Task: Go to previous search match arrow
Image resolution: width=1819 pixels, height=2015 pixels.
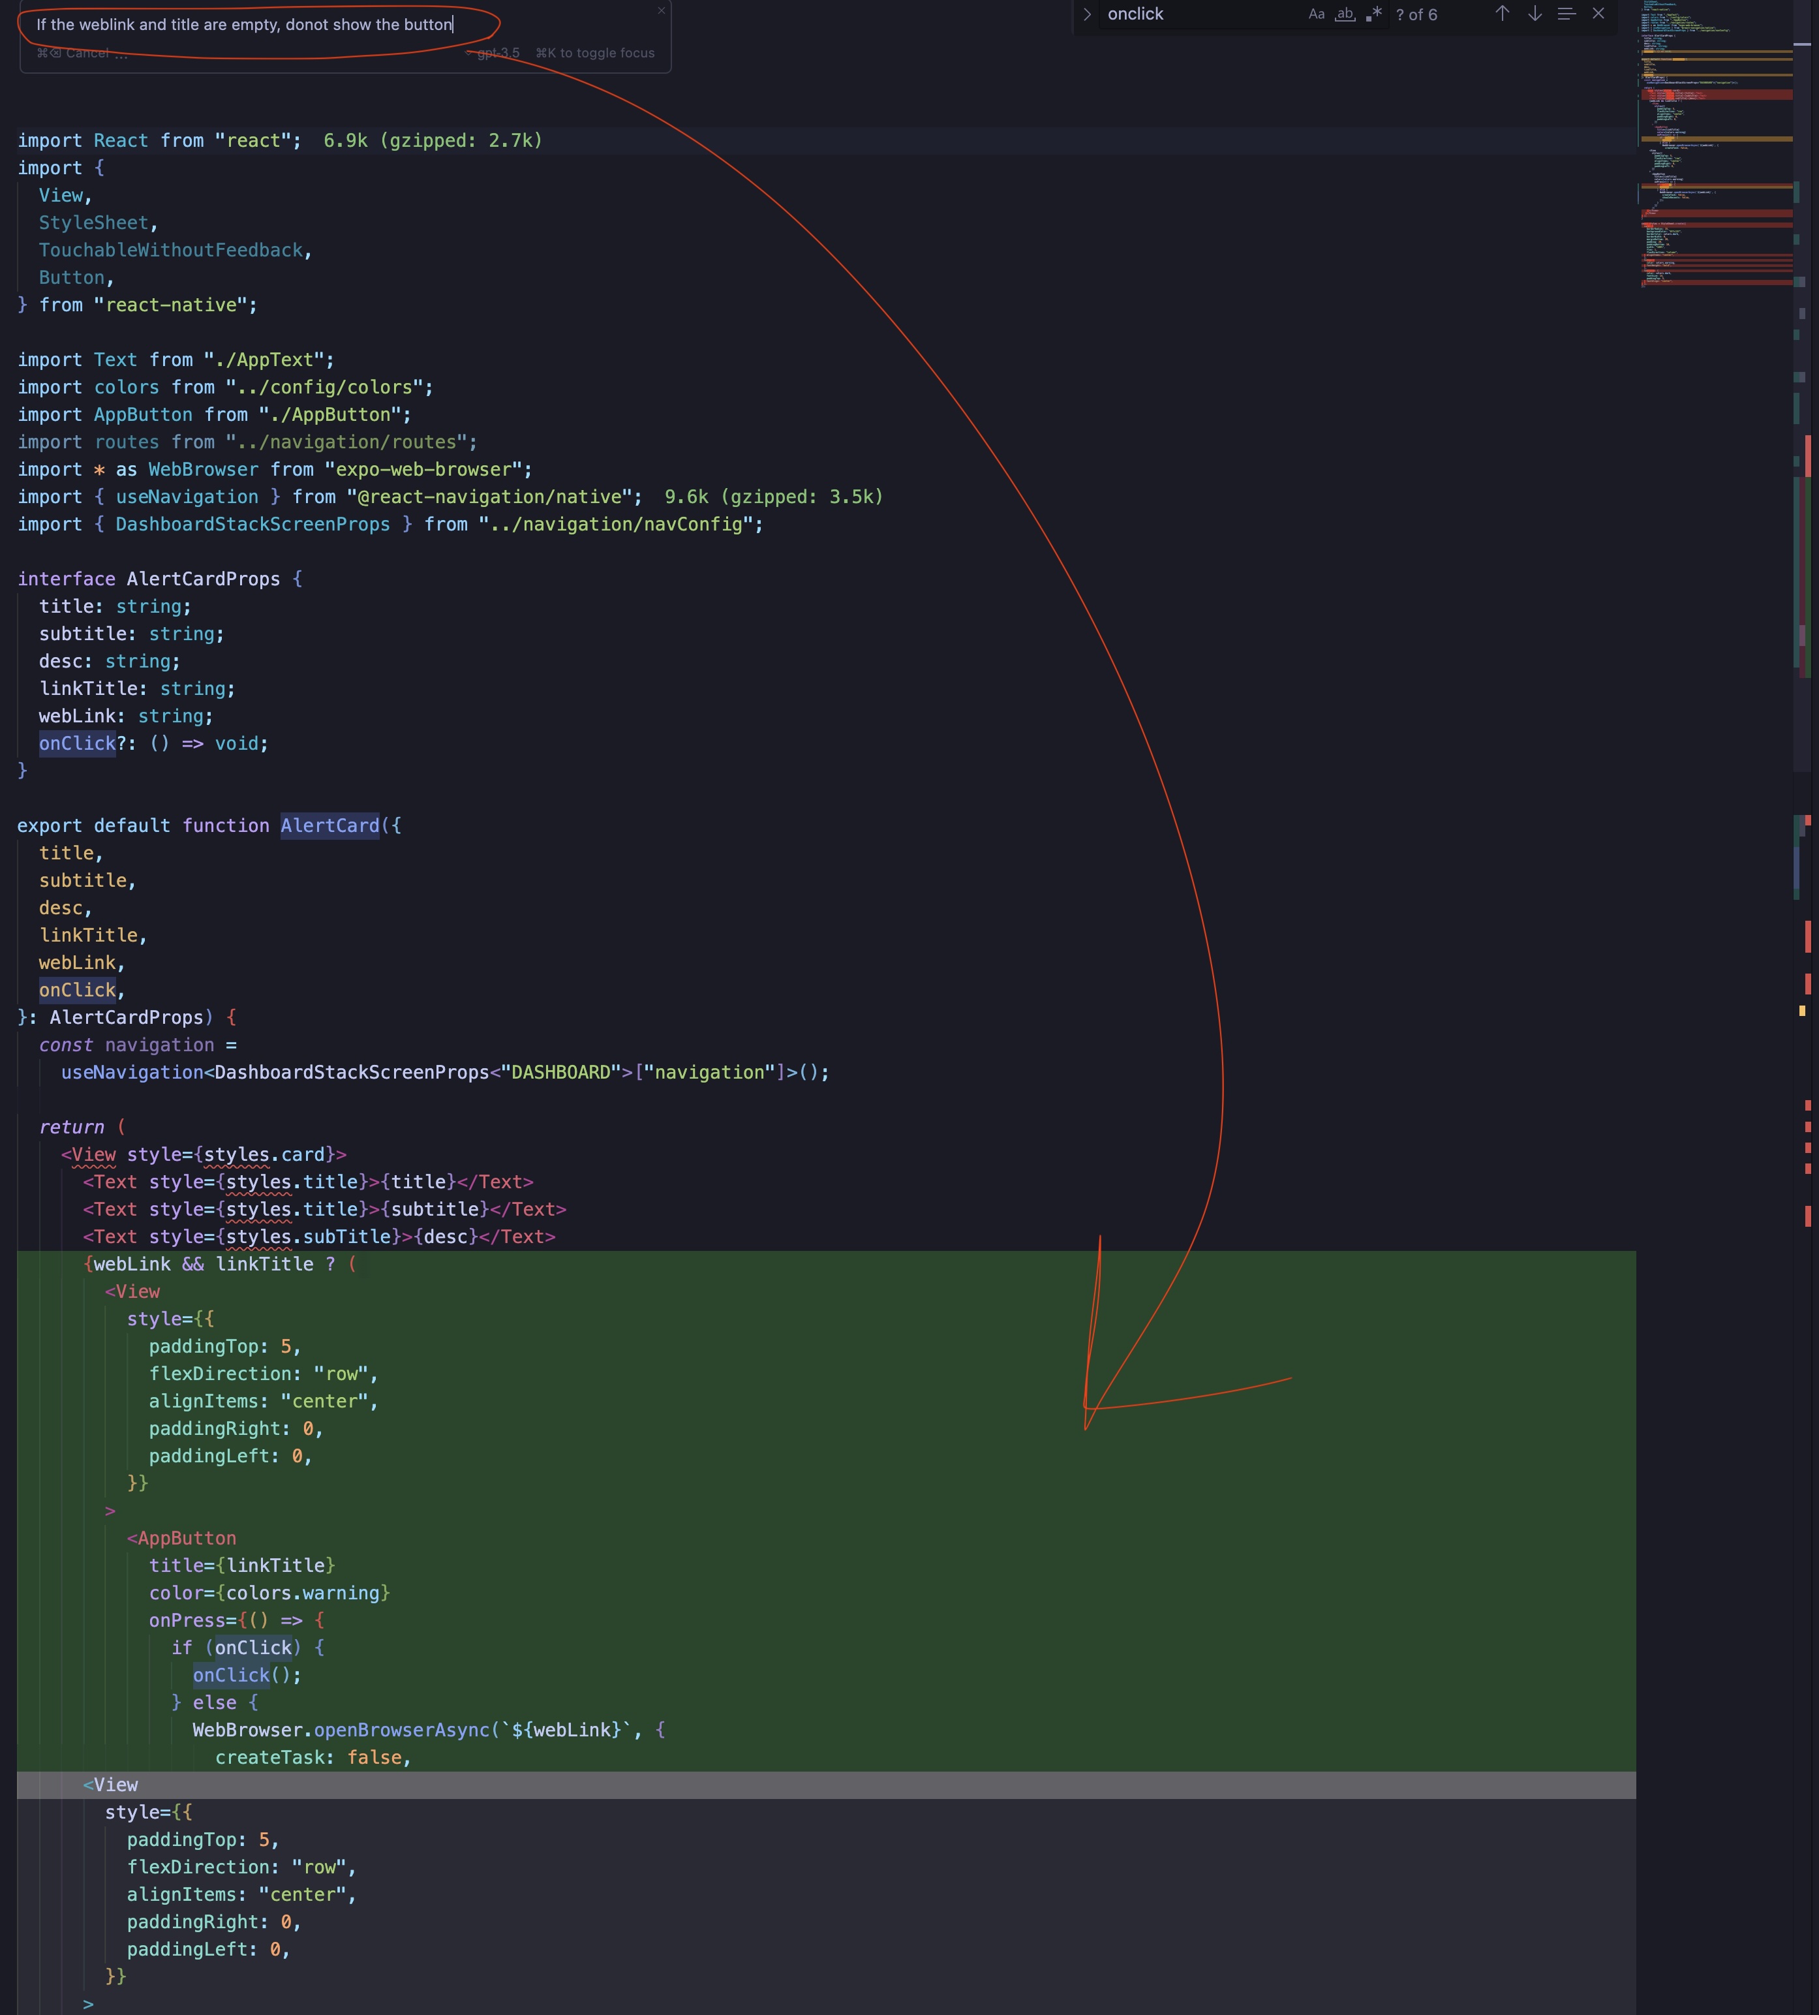Action: (1501, 14)
